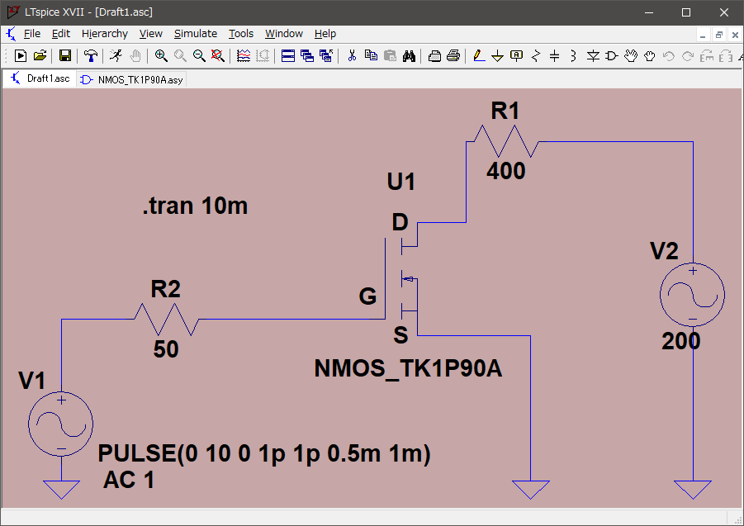Open the Tools menu
This screenshot has height=526, width=744.
[x=241, y=34]
